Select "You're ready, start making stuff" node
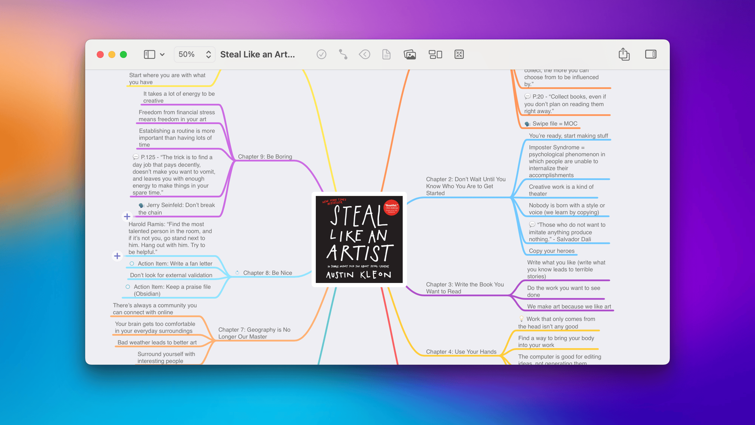 coord(568,136)
